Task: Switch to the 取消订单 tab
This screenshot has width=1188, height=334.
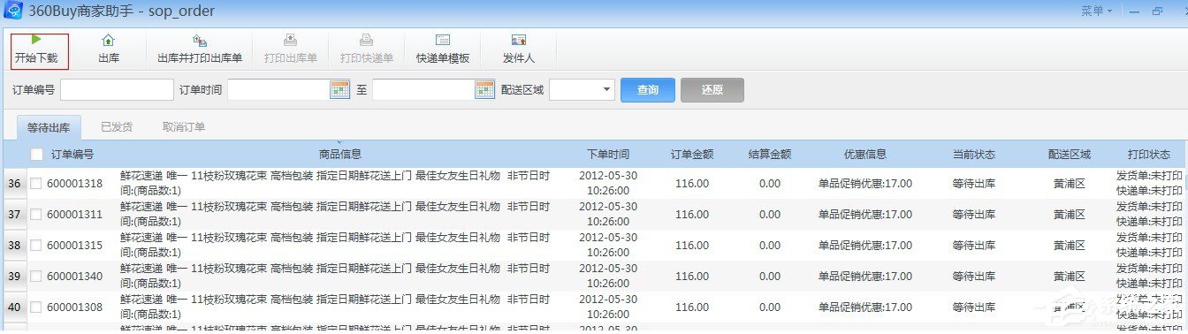Action: (184, 127)
